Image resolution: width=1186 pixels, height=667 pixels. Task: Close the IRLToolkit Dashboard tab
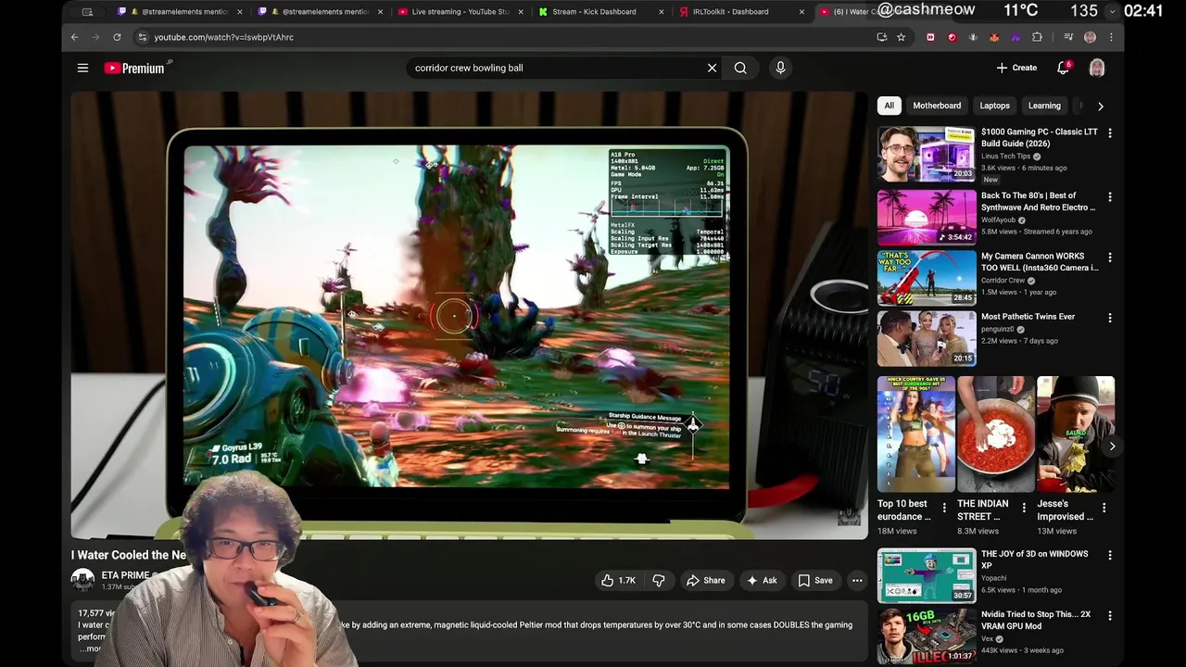(802, 12)
